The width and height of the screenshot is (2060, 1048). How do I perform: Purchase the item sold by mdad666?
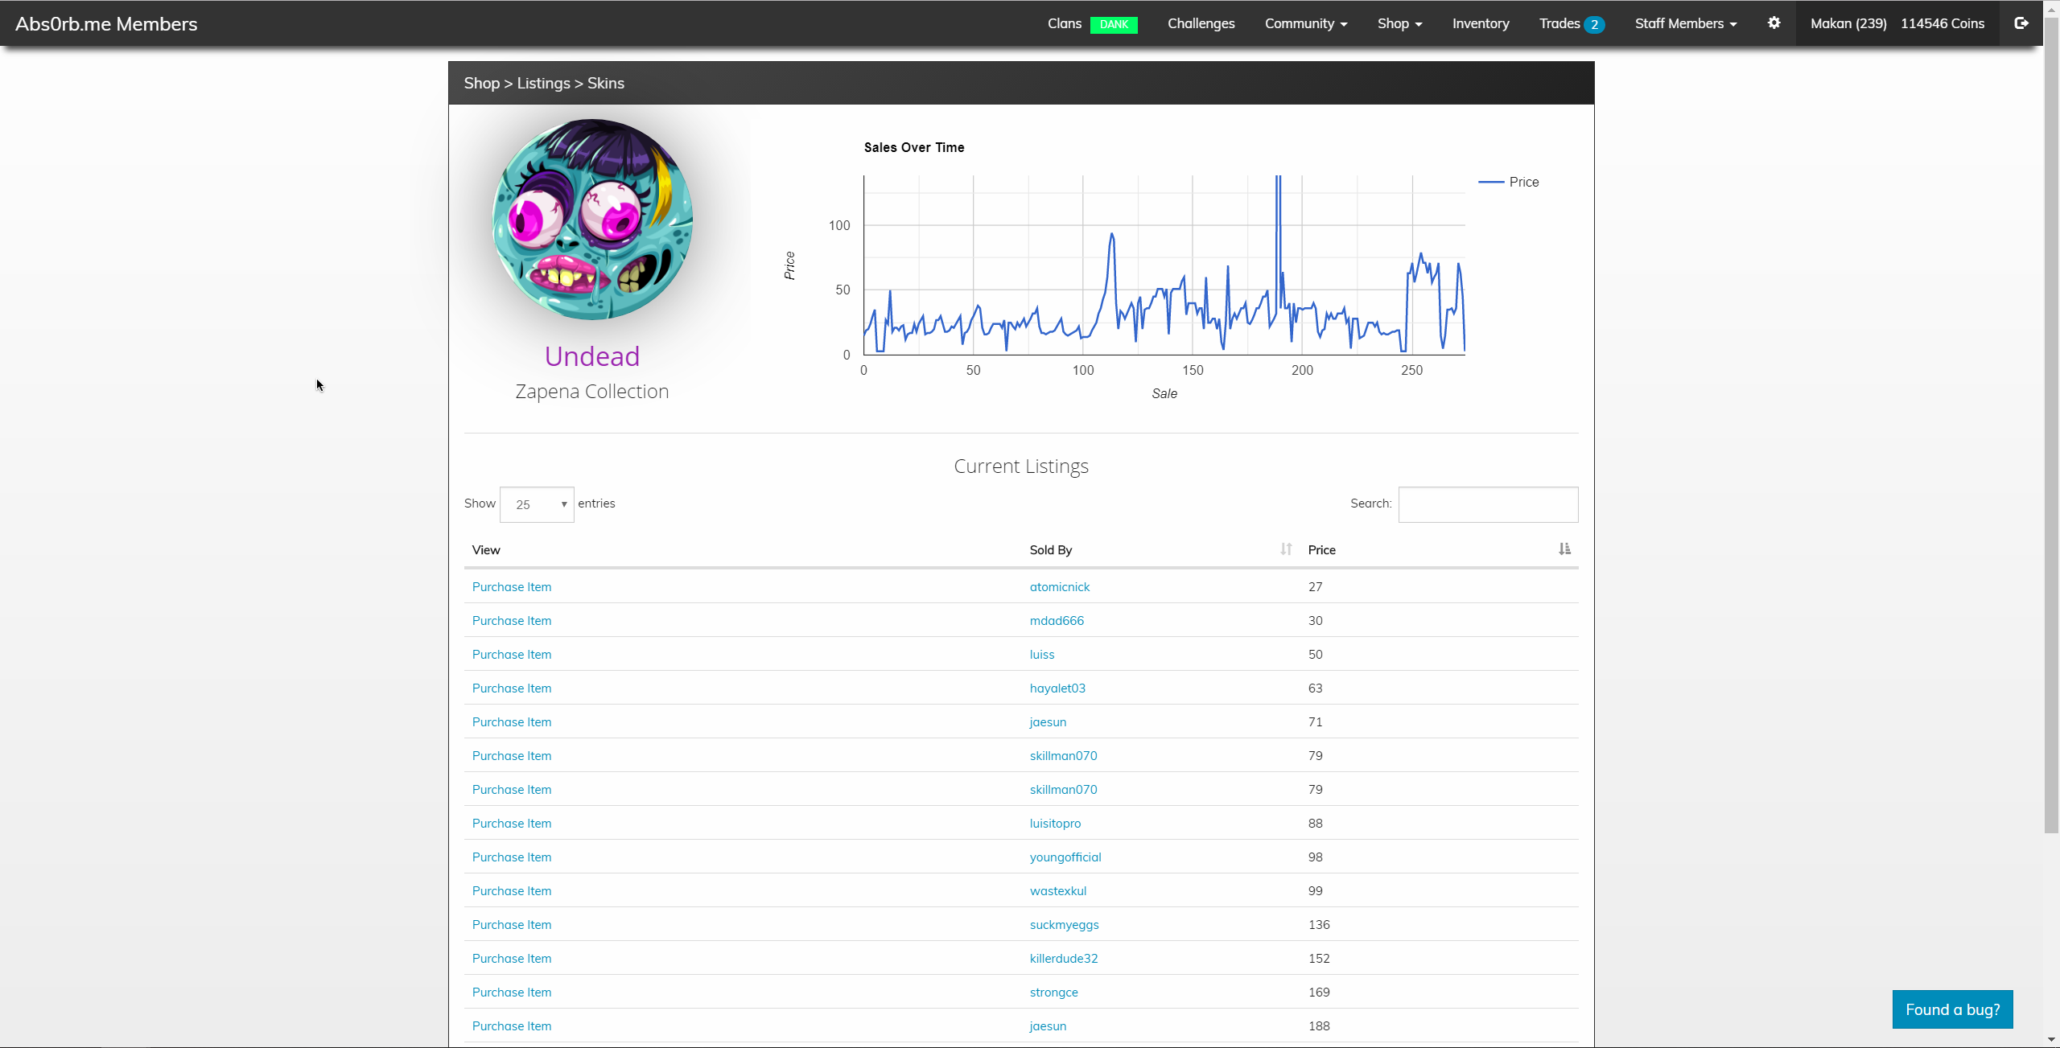512,620
